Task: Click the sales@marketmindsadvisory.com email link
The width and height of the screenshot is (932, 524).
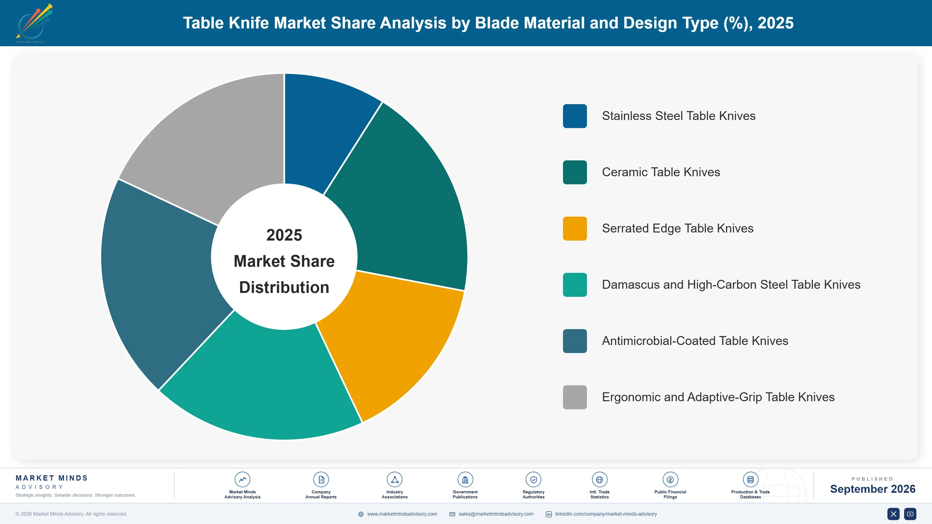Action: click(496, 514)
